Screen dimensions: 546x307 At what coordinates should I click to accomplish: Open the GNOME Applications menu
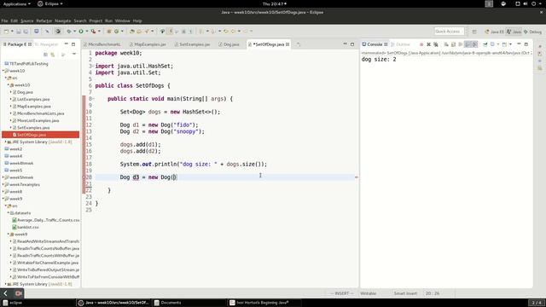click(16, 3)
